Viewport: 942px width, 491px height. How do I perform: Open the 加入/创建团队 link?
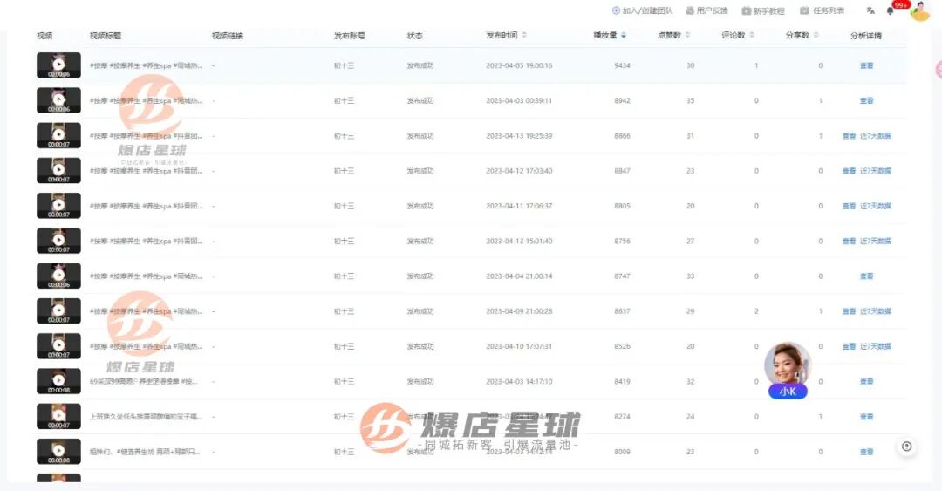point(642,10)
